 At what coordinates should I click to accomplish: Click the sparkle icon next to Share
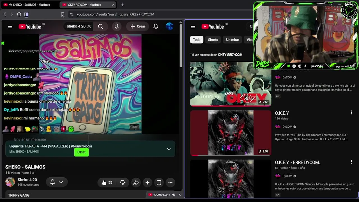pyautogui.click(x=147, y=183)
